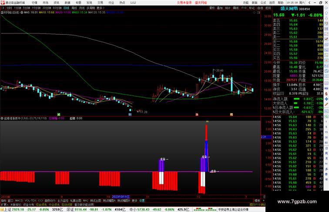Viewport: 329px width, 212px height.
Task: Open the 数据 menu
Action: 67,3
